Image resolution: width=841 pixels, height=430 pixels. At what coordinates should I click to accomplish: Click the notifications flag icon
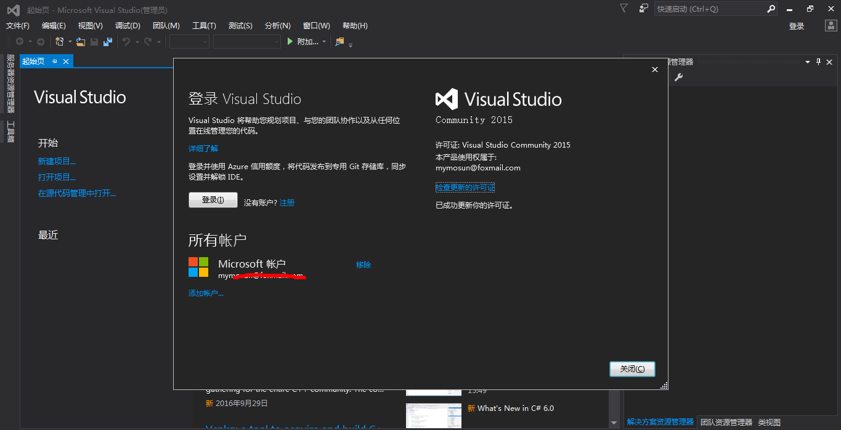pyautogui.click(x=624, y=9)
